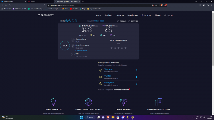Click the taskbar Search box
Viewport: 214px width, 120px height.
tap(90, 117)
